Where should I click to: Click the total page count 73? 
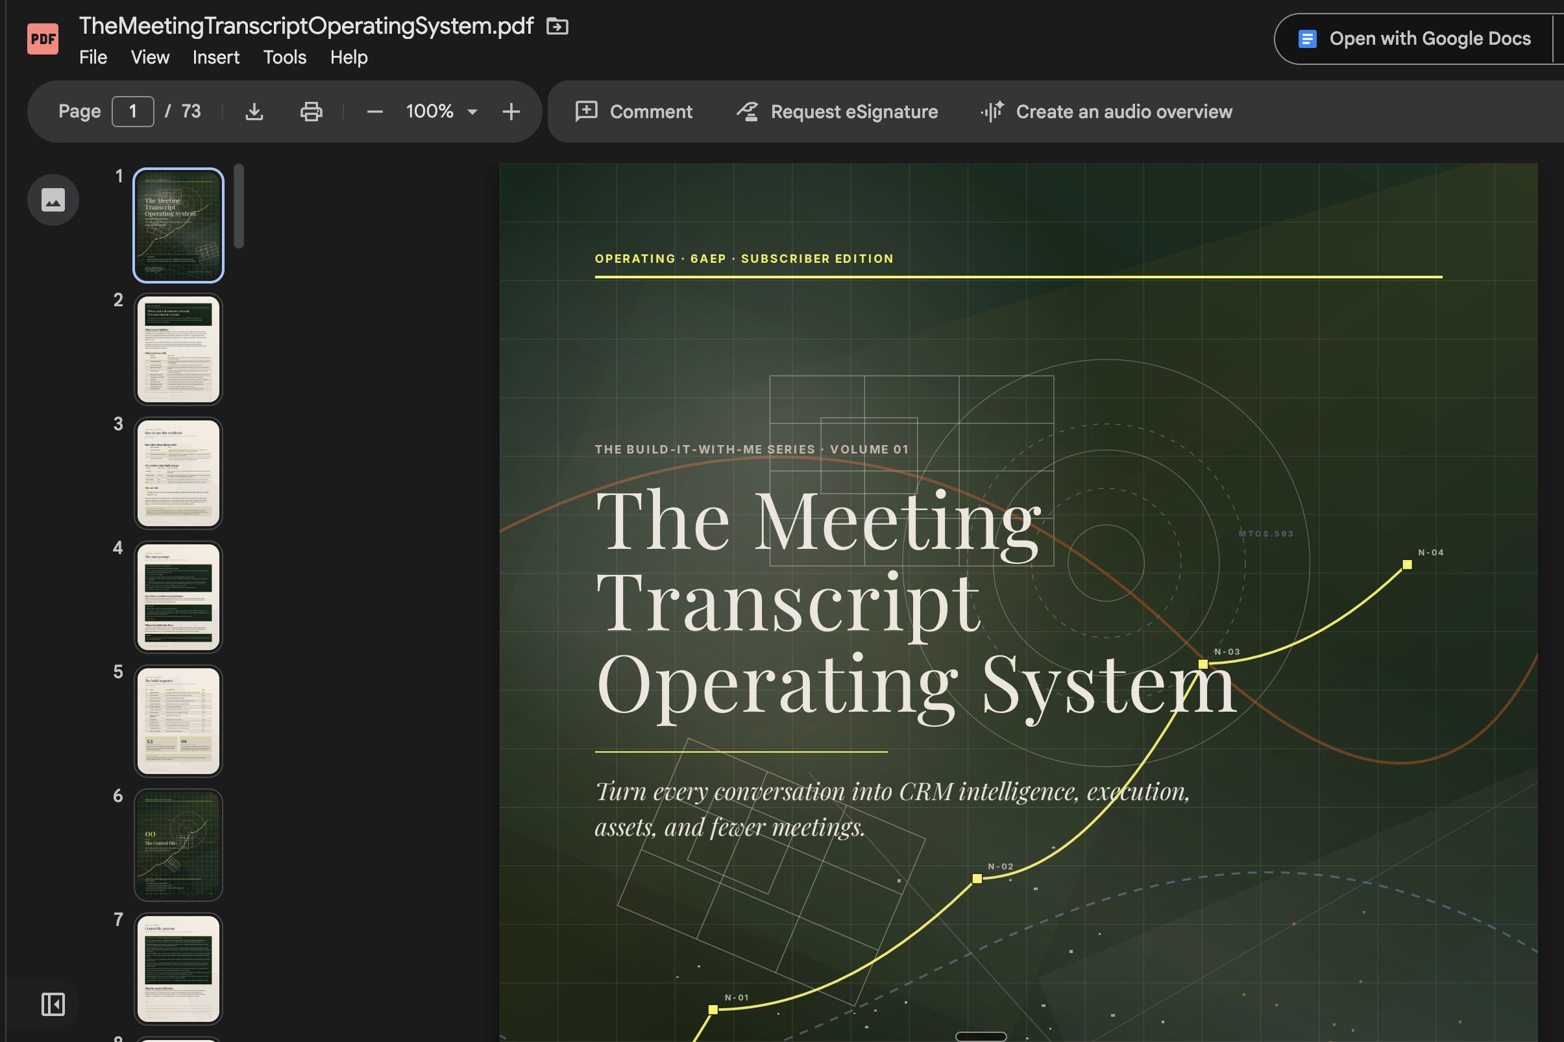(191, 112)
